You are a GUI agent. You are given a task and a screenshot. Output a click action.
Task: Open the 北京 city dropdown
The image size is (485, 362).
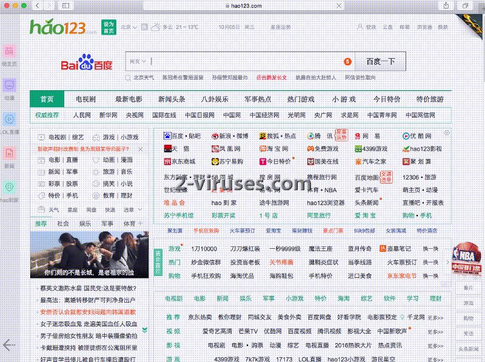click(x=129, y=27)
